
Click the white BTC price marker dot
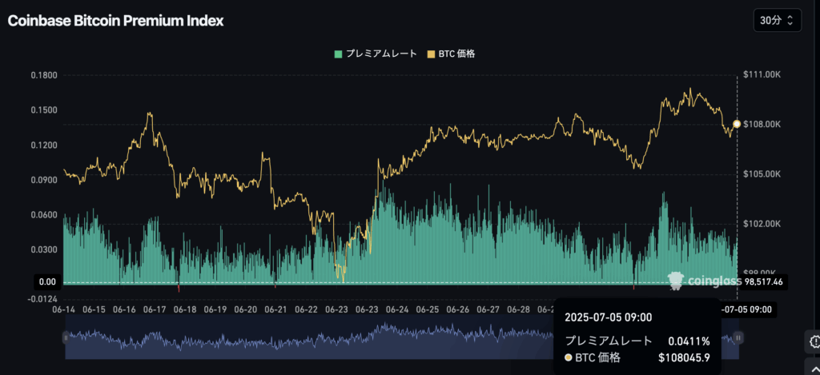pyautogui.click(x=737, y=124)
